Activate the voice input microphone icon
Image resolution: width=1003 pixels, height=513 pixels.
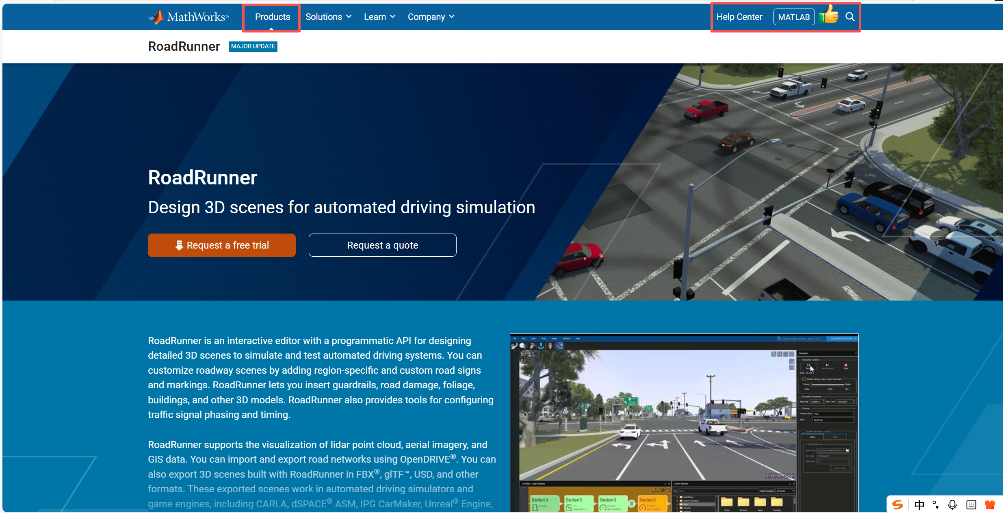pos(952,504)
